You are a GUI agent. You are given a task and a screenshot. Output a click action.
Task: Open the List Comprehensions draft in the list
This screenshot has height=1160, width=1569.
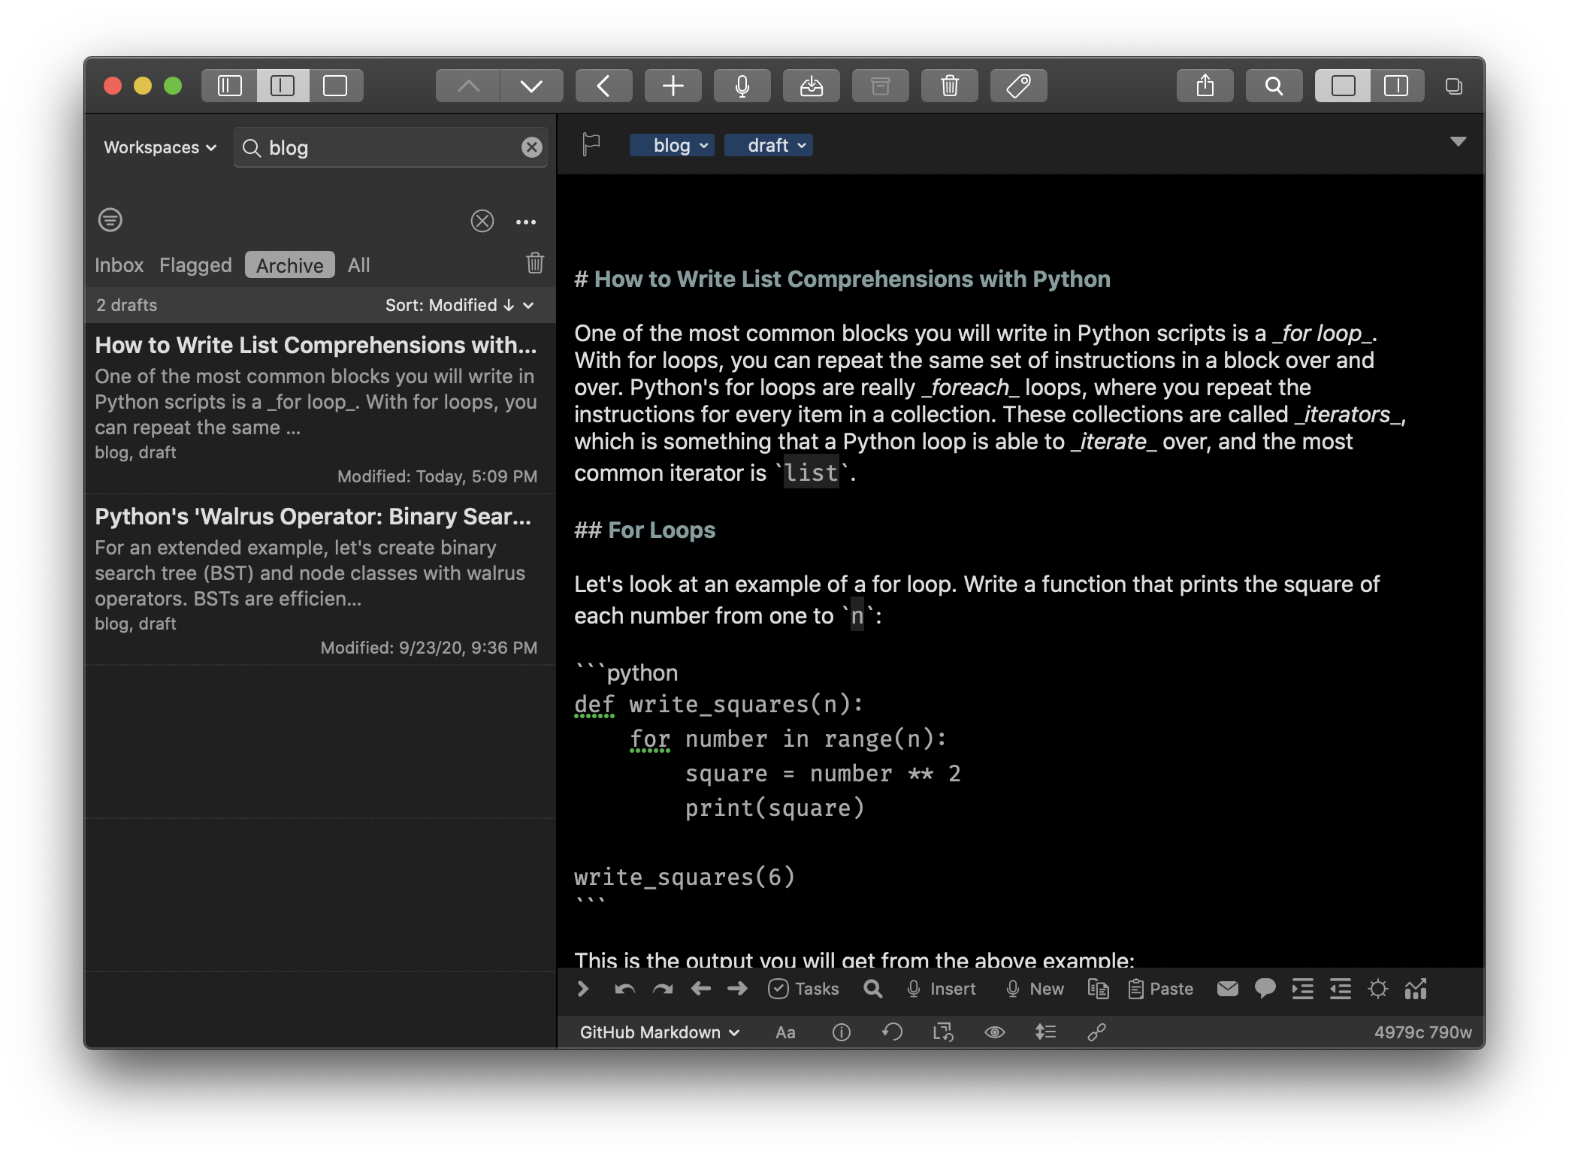click(x=319, y=409)
